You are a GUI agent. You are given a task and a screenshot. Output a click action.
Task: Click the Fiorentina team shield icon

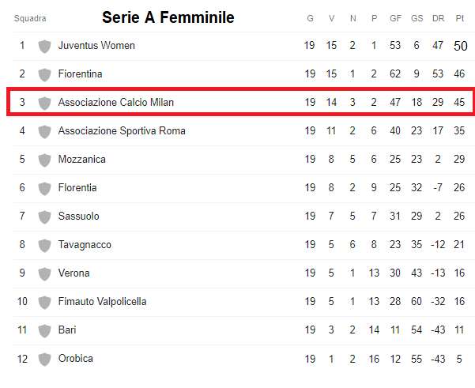point(44,74)
